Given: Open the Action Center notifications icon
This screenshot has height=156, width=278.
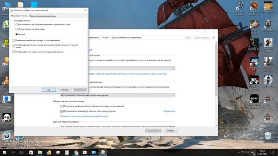Looking at the screenshot, I should [272, 153].
